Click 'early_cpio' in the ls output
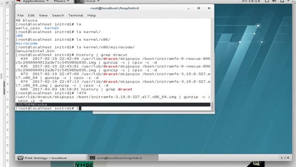 point(28,28)
